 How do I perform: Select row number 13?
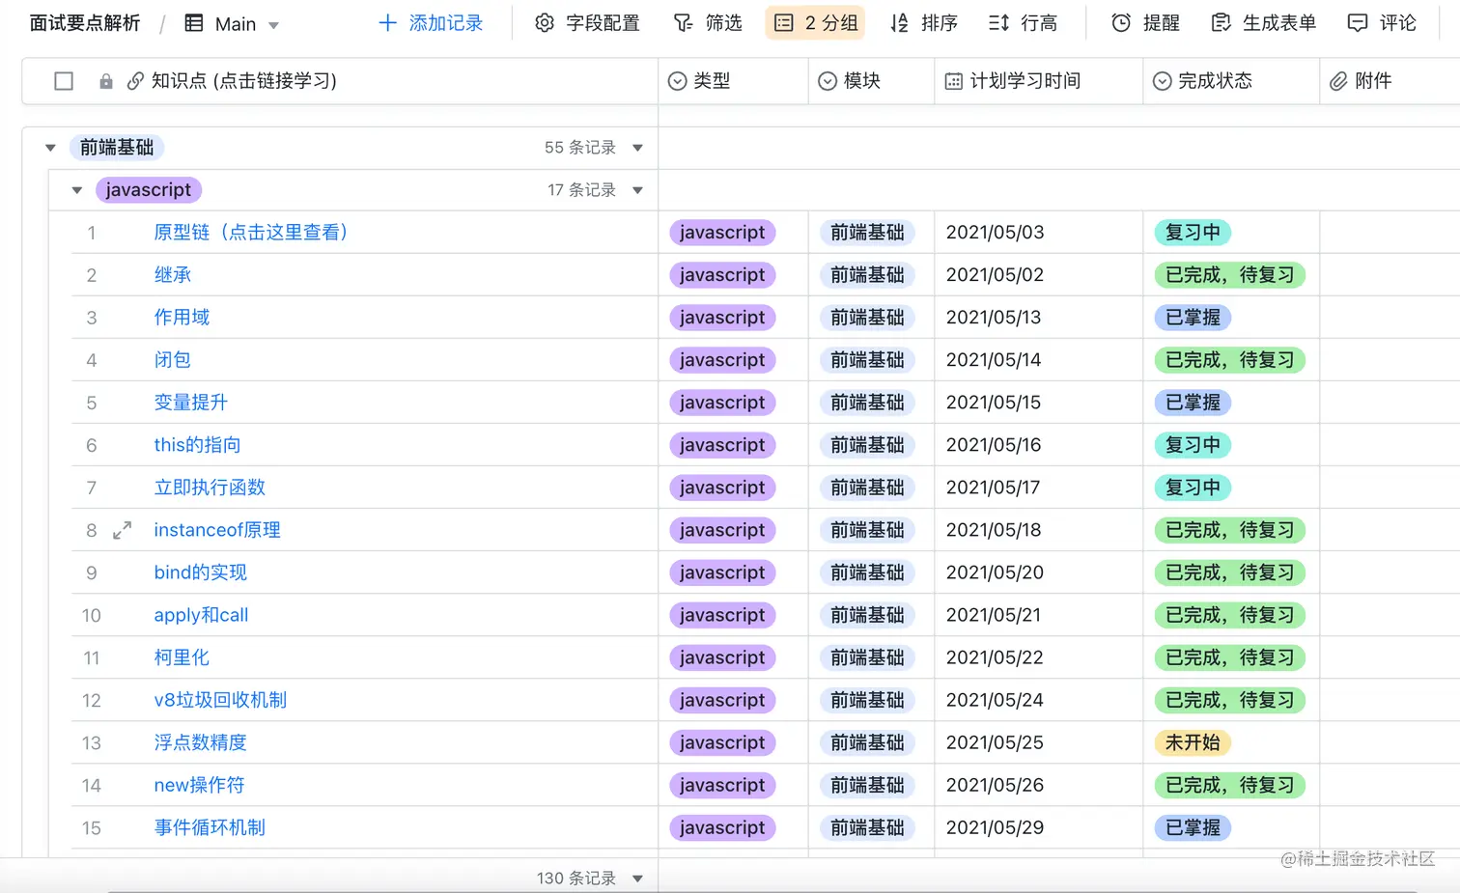pos(92,742)
